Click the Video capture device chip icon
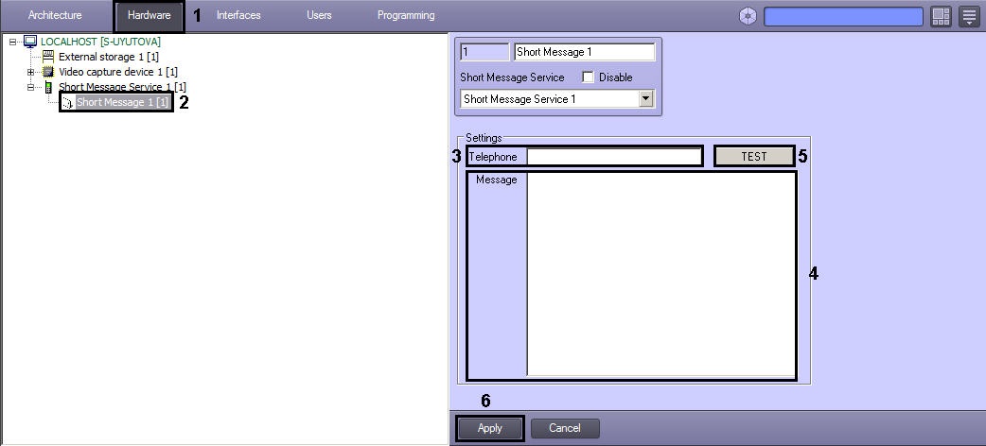 [48, 72]
